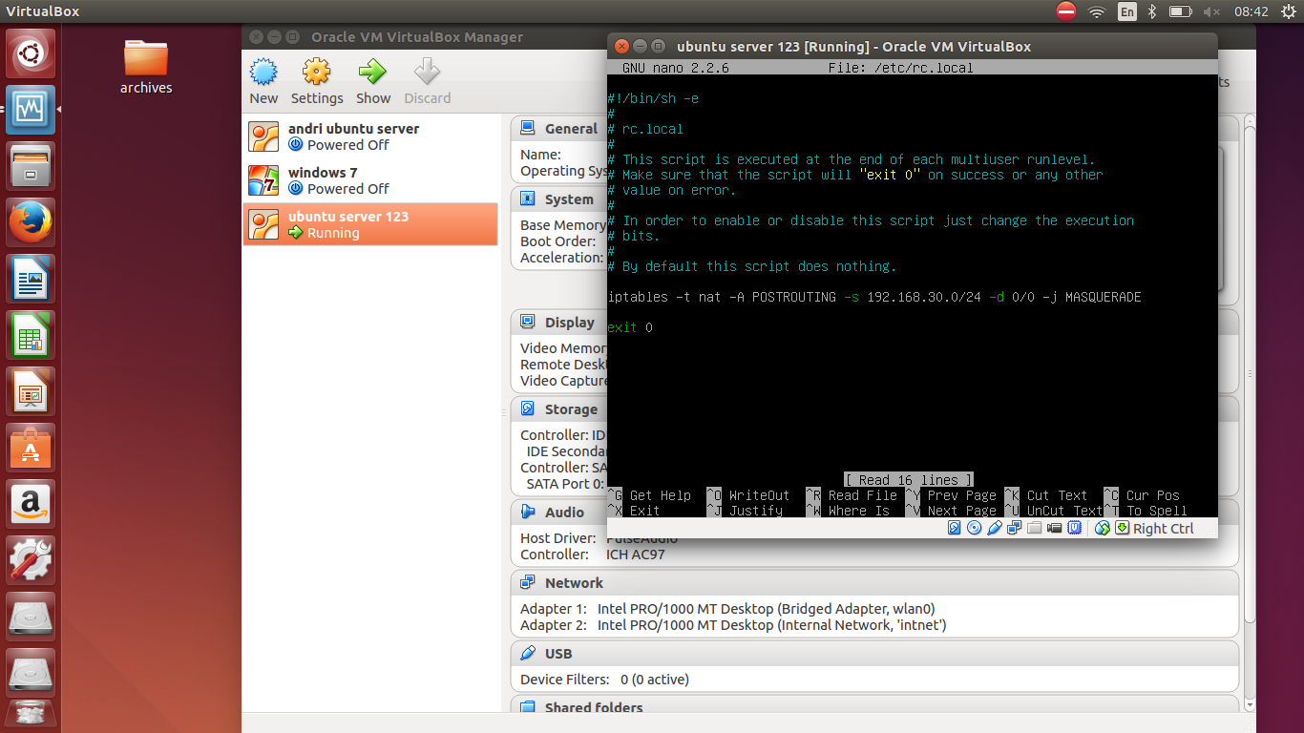This screenshot has height=733, width=1304.
Task: Click the Network section icon
Action: tap(528, 583)
